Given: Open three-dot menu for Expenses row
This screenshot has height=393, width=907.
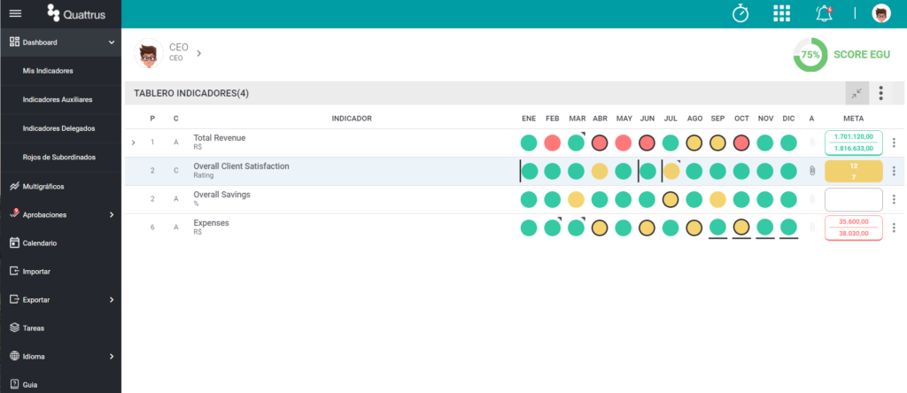Looking at the screenshot, I should (x=894, y=227).
